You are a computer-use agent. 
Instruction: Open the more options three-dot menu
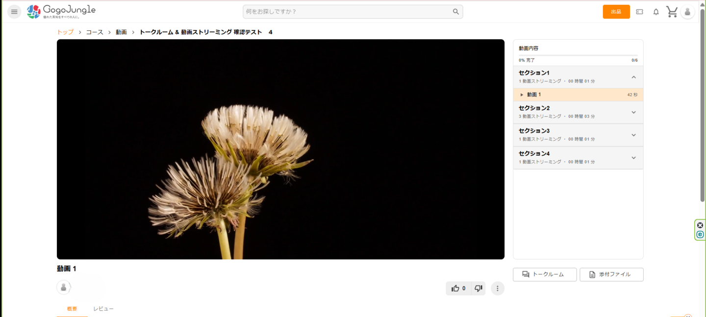(497, 289)
